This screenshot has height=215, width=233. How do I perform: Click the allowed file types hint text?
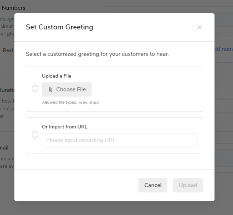tap(70, 103)
